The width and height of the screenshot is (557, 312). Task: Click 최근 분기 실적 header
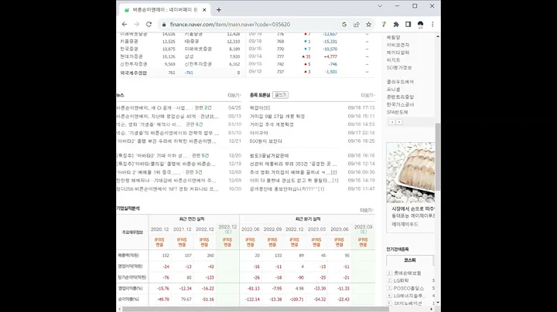[x=308, y=219]
